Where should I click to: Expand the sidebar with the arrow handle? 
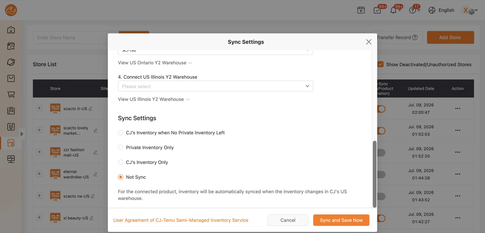pos(22,134)
